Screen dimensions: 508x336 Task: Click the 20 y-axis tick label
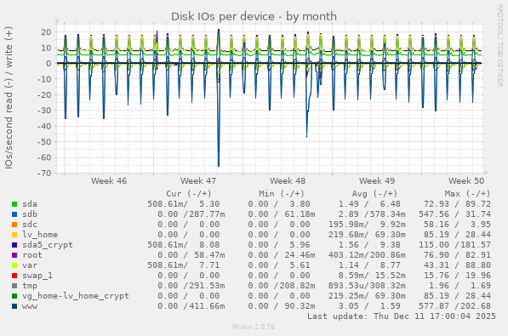(x=46, y=32)
